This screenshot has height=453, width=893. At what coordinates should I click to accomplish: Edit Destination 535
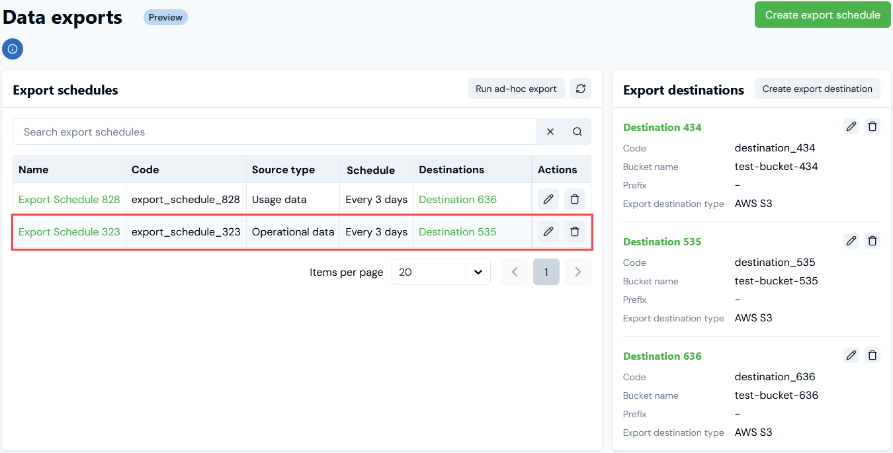coord(851,241)
